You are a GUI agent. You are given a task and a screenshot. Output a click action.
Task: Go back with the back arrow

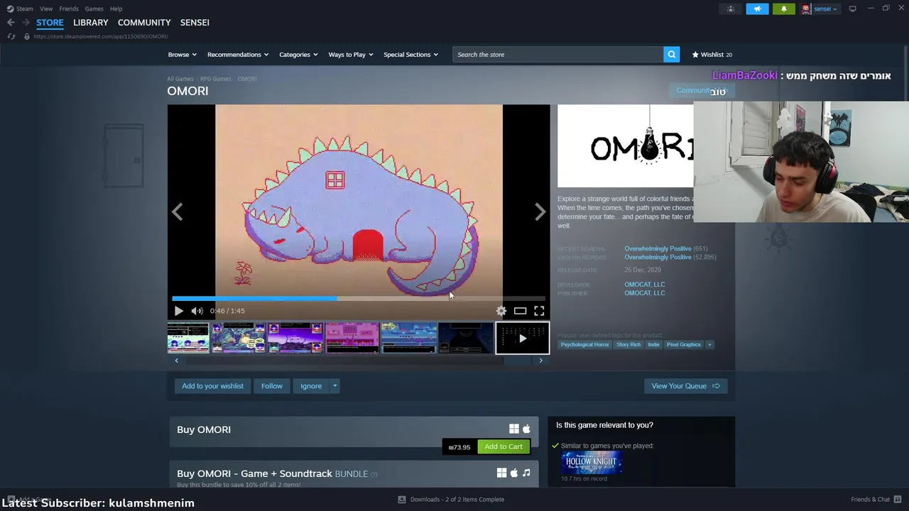(x=11, y=23)
